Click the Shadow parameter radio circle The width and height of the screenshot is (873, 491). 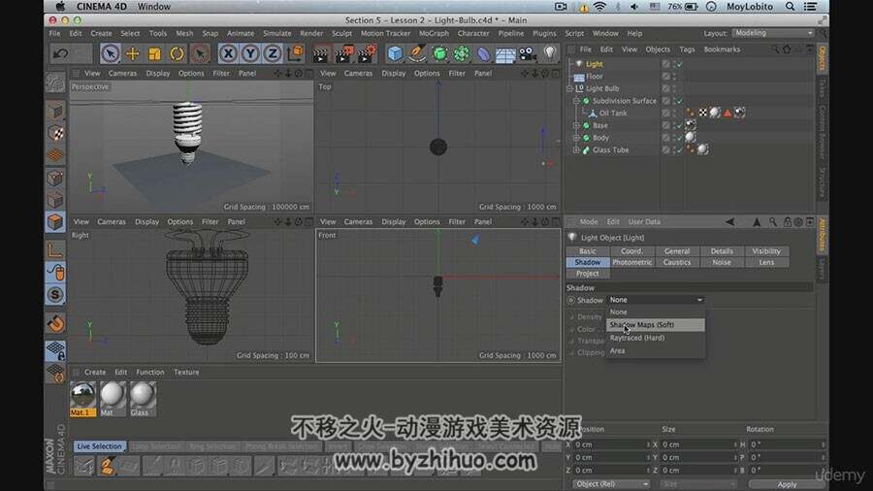tap(571, 300)
